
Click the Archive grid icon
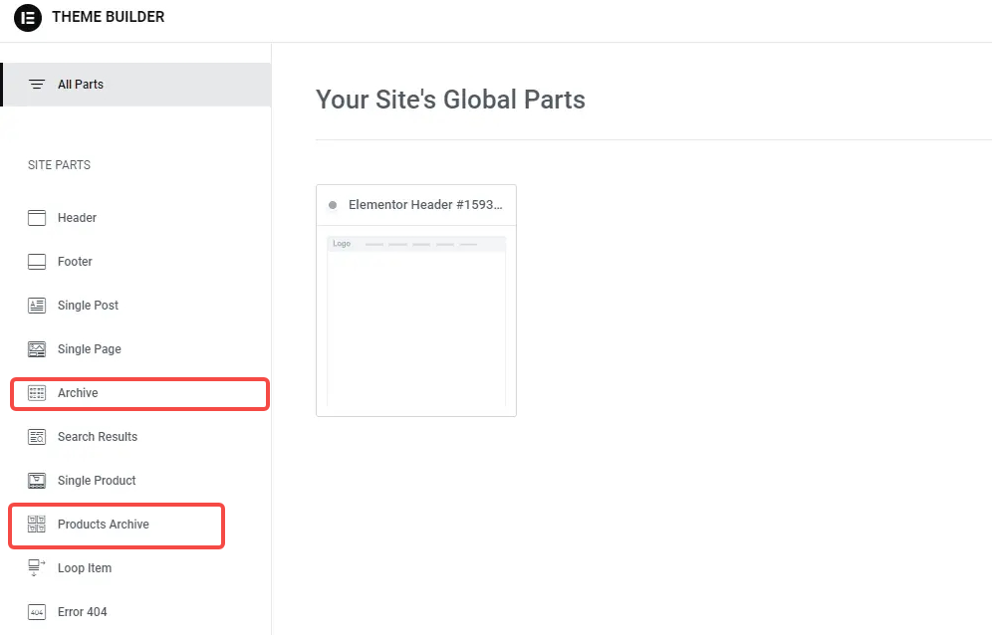(37, 393)
